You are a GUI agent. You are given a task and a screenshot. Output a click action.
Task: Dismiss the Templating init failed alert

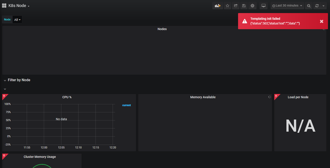coord(321,21)
